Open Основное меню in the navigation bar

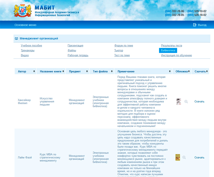pyautogui.click(x=25, y=25)
